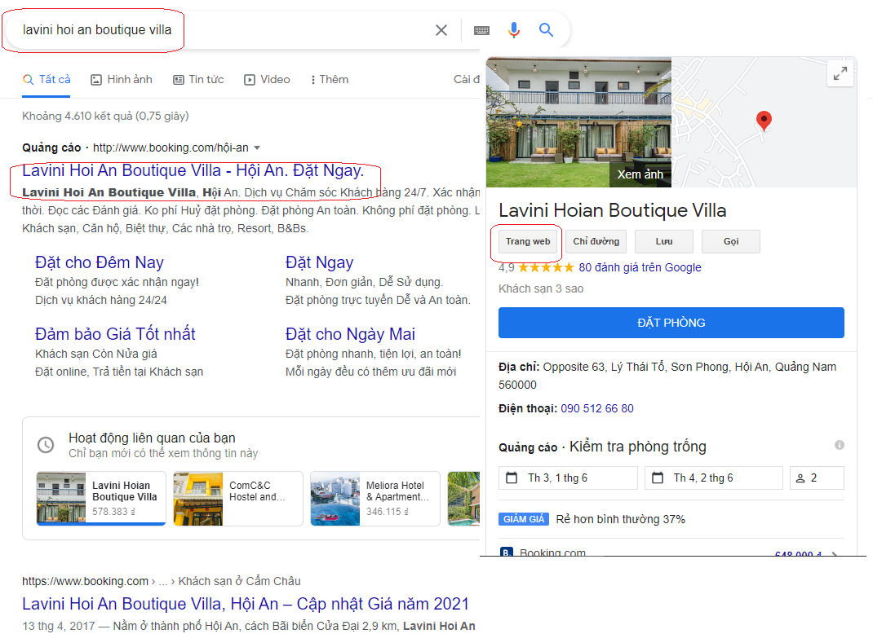Click the blue magnifier search icon
Screen dimensions: 873x634
[546, 29]
